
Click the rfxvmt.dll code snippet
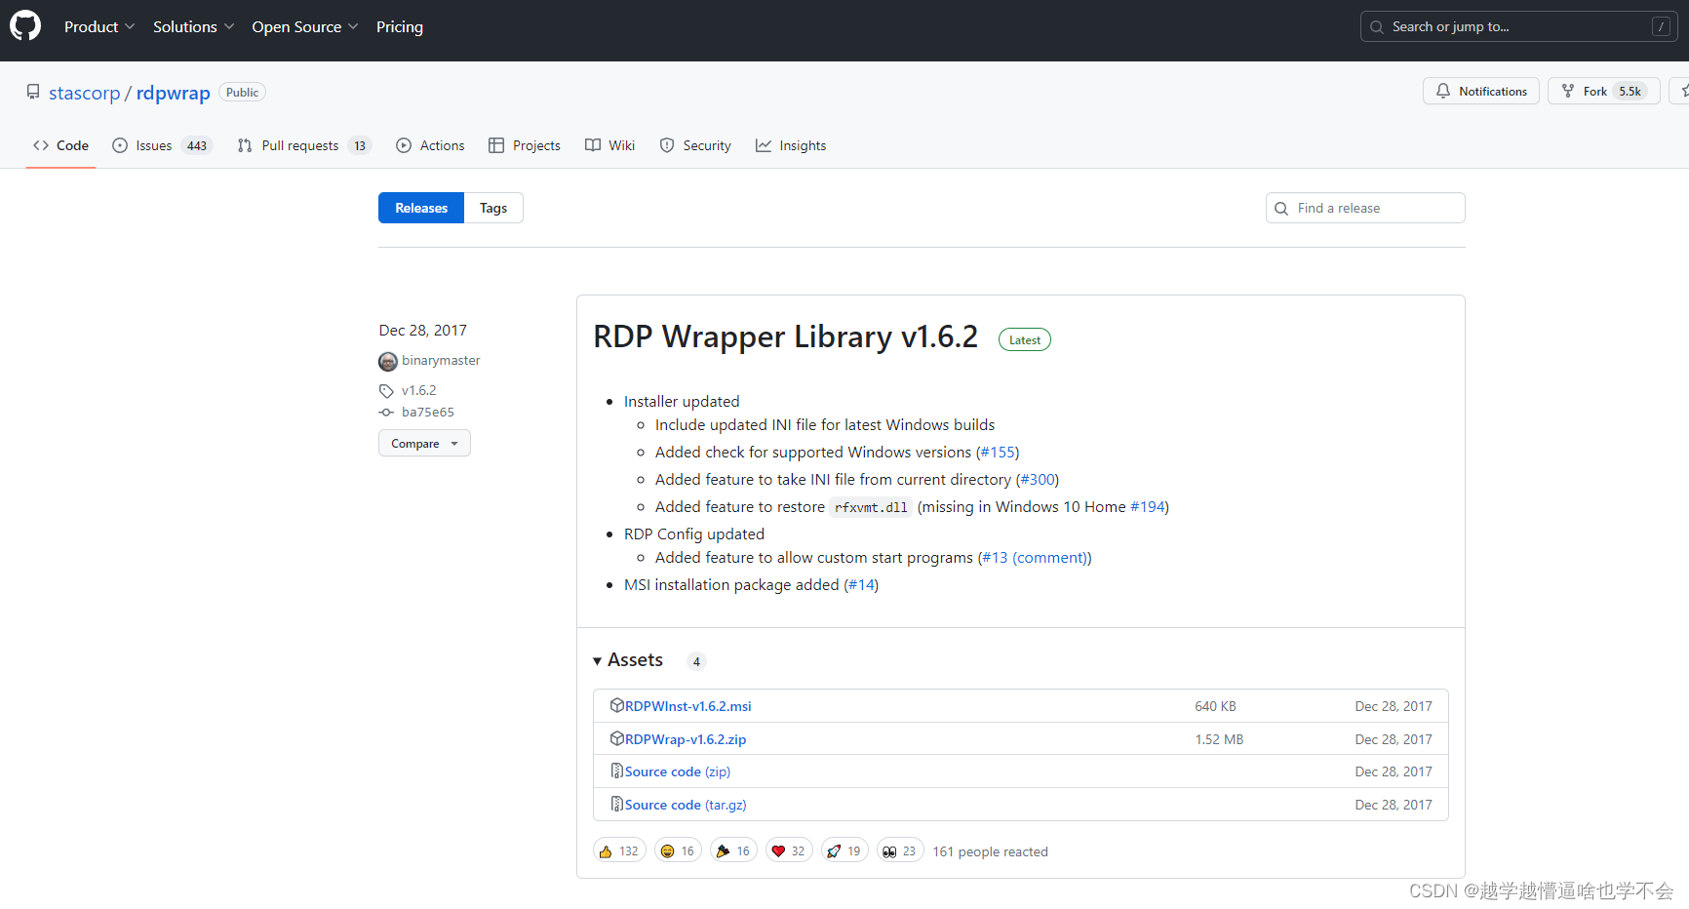pyautogui.click(x=871, y=507)
